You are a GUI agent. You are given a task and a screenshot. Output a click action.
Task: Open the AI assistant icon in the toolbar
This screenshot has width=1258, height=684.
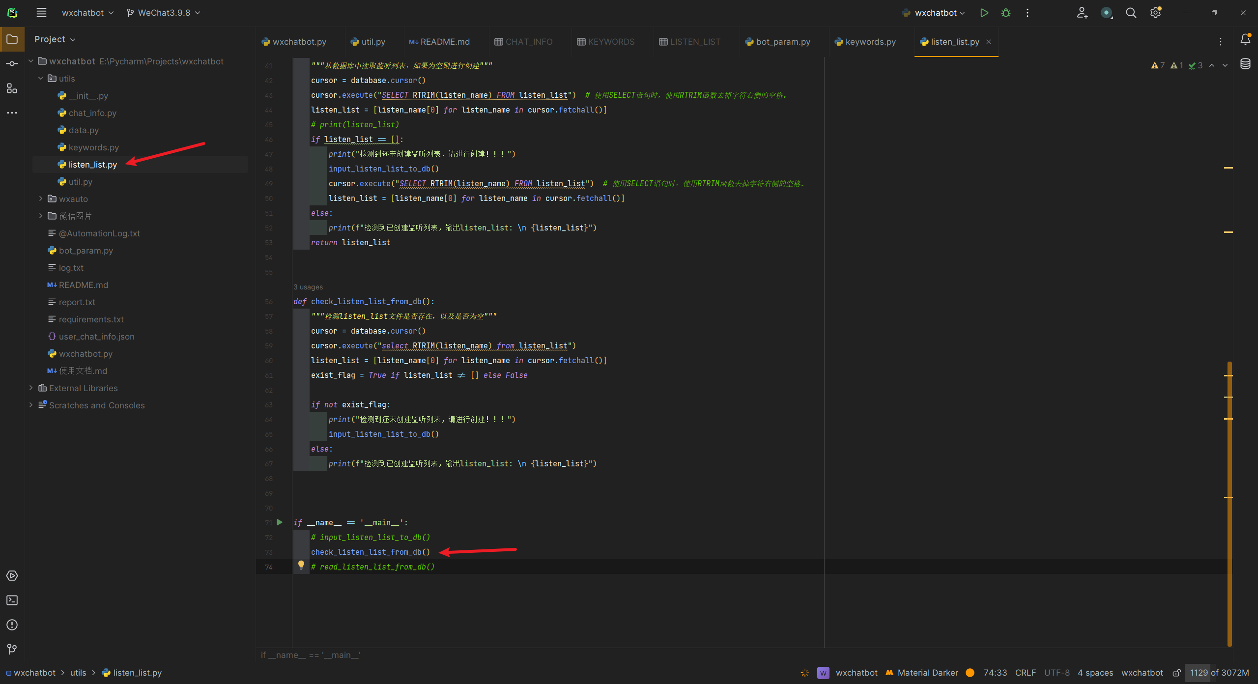point(1106,13)
